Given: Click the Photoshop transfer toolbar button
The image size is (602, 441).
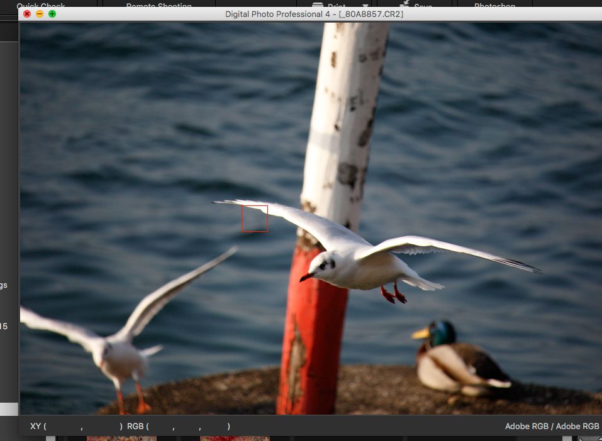Looking at the screenshot, I should click(494, 6).
